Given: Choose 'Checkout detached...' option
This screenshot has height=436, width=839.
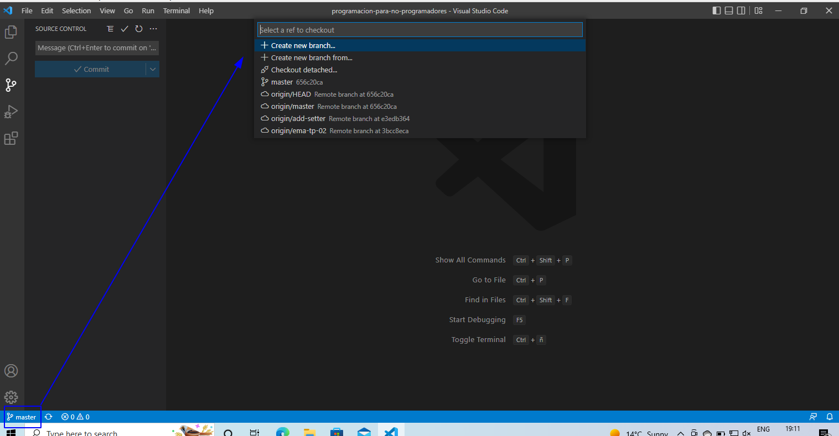Looking at the screenshot, I should [420, 70].
